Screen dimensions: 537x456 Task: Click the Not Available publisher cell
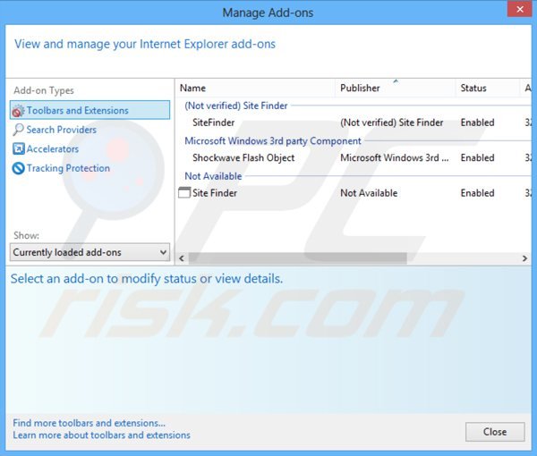(369, 193)
